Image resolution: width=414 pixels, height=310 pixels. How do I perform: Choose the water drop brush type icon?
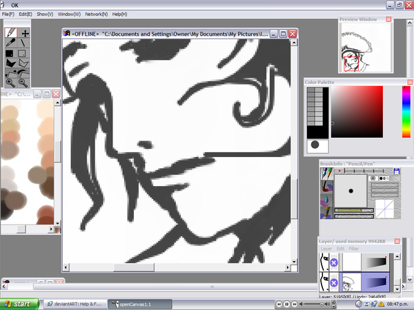(326, 200)
